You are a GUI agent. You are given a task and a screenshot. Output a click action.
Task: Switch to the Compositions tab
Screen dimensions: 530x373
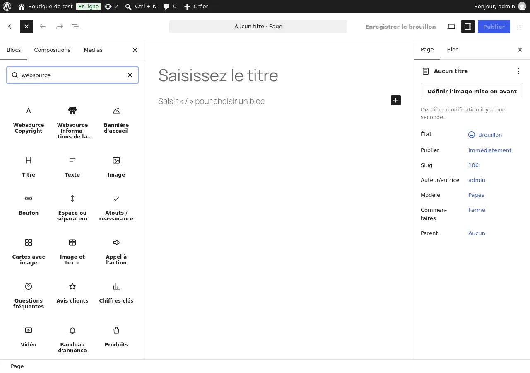pos(52,50)
